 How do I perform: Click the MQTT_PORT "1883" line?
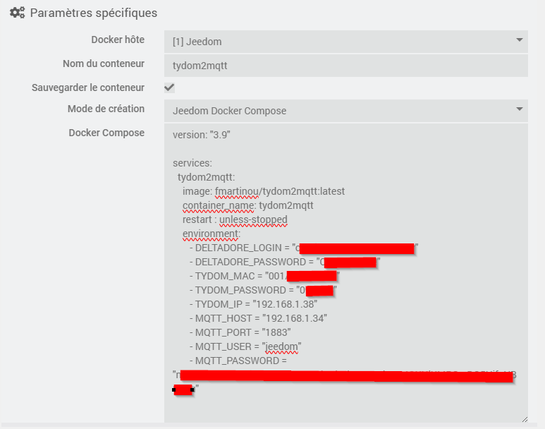(x=243, y=332)
